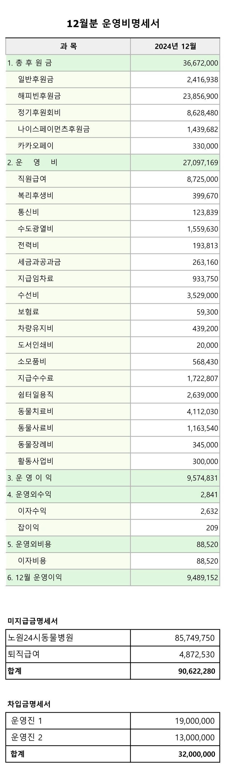The image size is (230, 783).
Task: Click the 수도광열비 amount 1,559,630
Action: tap(202, 229)
